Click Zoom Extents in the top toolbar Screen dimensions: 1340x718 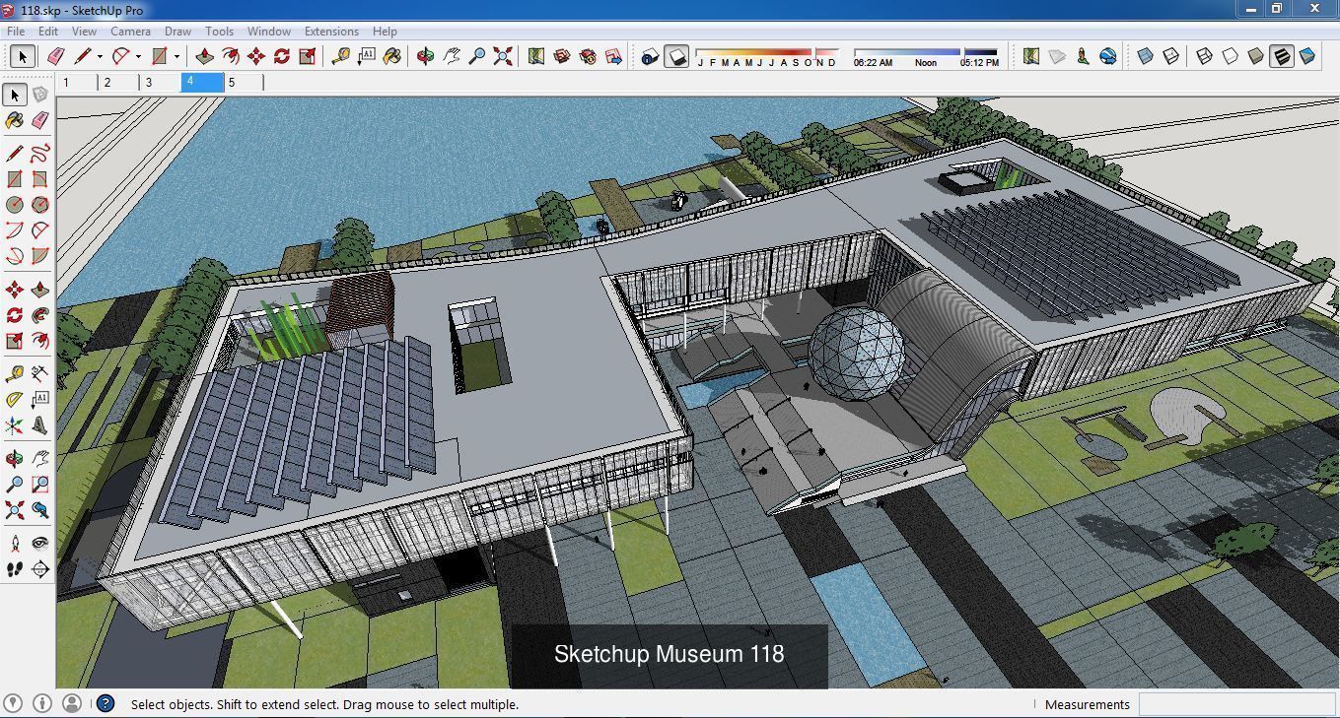tap(503, 56)
